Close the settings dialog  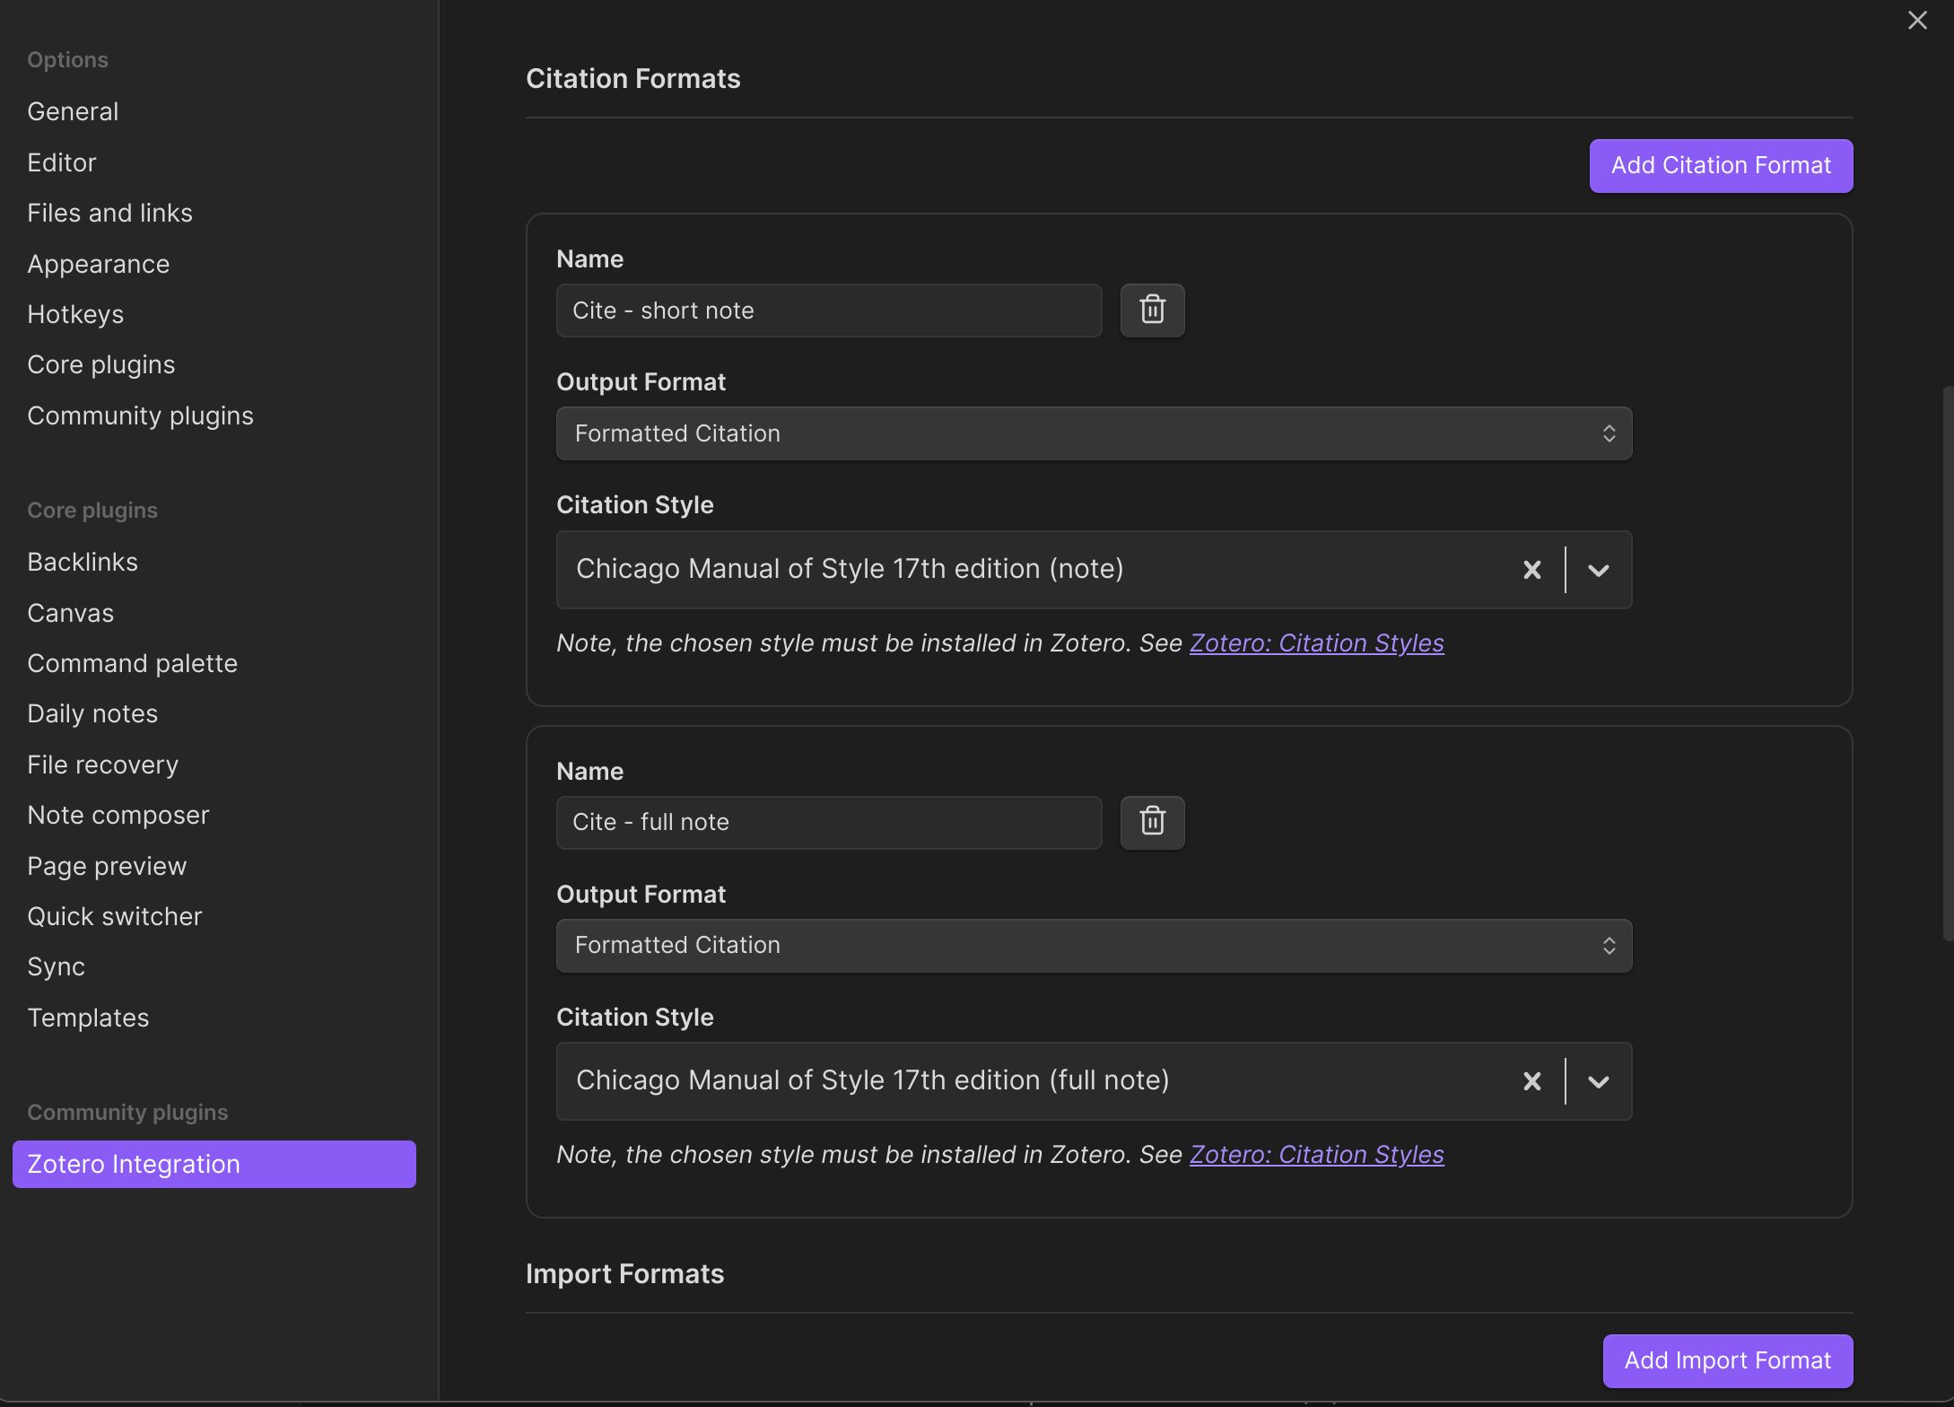click(1917, 20)
